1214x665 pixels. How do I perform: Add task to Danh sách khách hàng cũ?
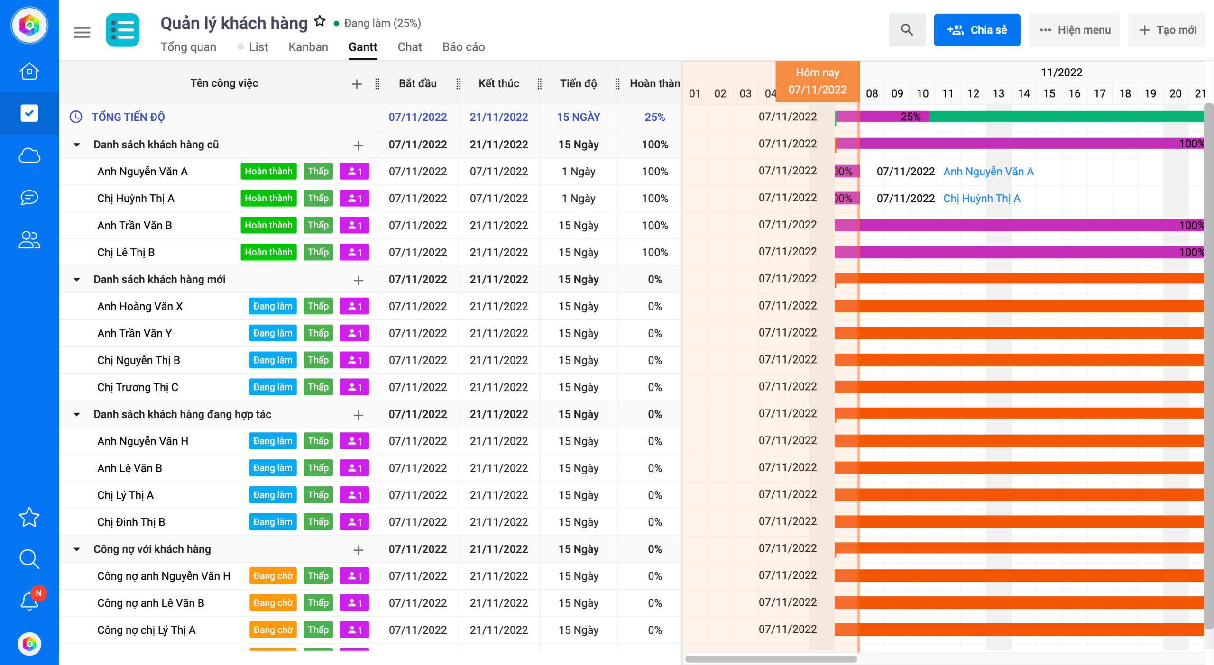359,146
